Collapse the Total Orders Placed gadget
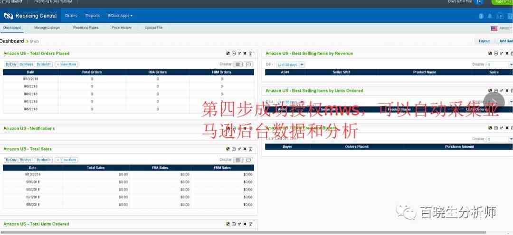 (x=234, y=54)
